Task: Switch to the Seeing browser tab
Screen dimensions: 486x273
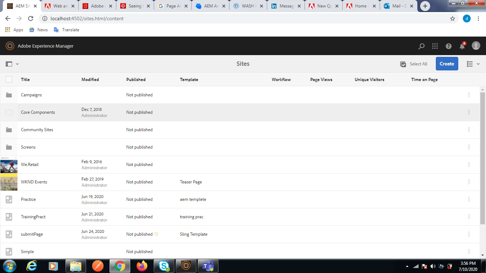Action: click(x=134, y=6)
